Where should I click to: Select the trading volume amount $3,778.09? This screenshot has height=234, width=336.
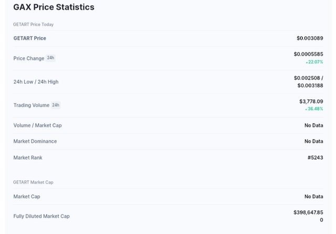(x=311, y=101)
